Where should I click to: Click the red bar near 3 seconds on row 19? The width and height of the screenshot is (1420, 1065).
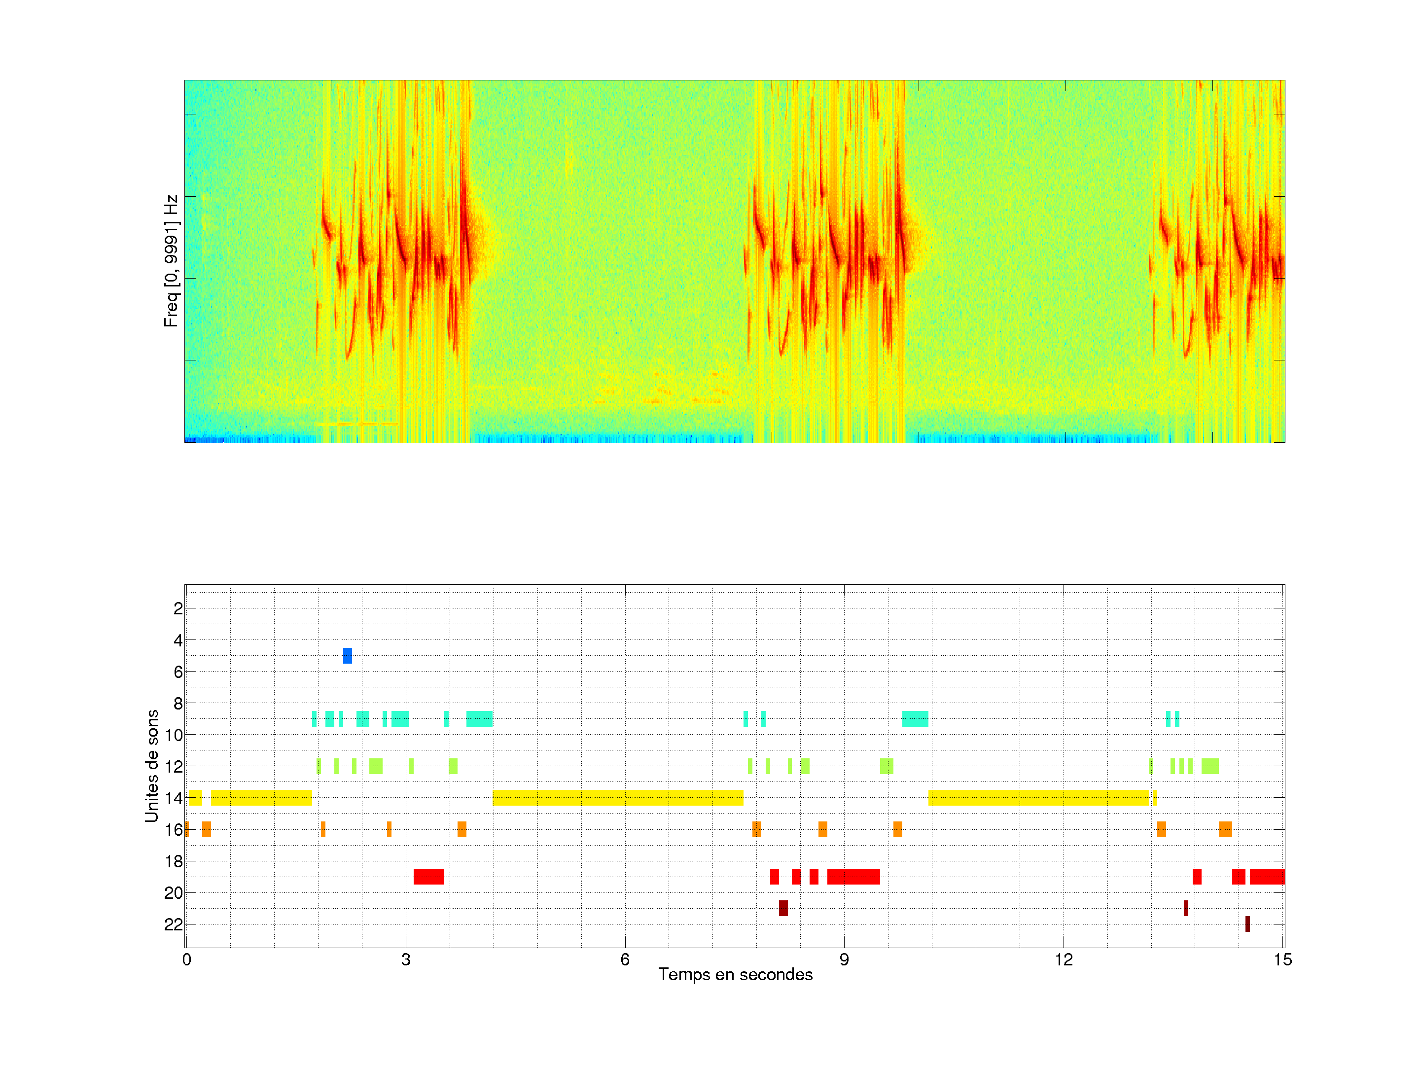429,876
